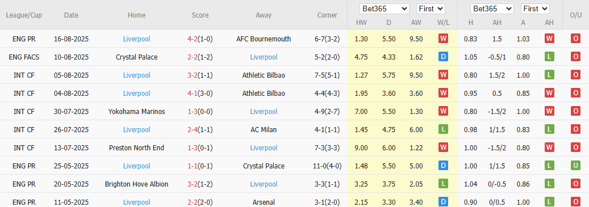Click the green U badge in 25-05-2025 row

tap(575, 166)
